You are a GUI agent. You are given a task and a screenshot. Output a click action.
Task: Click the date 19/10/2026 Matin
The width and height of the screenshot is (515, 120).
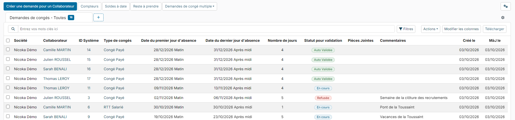pyautogui.click(x=169, y=117)
